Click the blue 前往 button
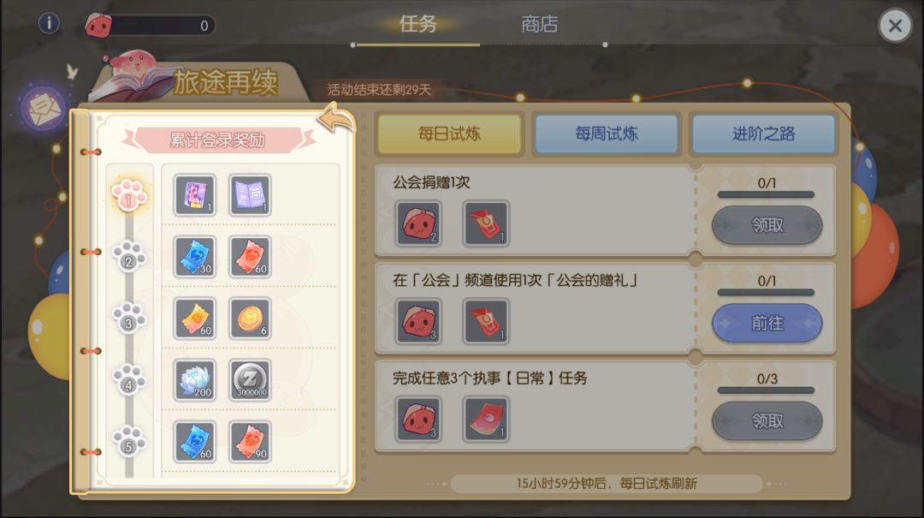The height and width of the screenshot is (518, 924). (x=767, y=323)
